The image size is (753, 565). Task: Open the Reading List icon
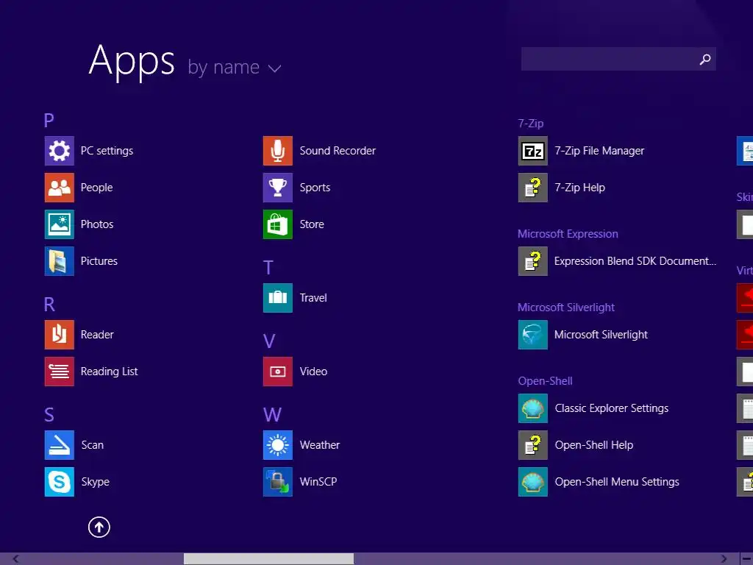(59, 372)
